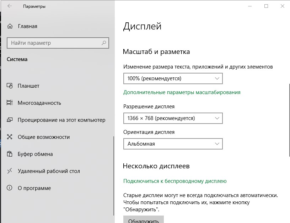Select the Планшет tablet icon
Image resolution: width=290 pixels, height=223 pixels.
(10, 86)
